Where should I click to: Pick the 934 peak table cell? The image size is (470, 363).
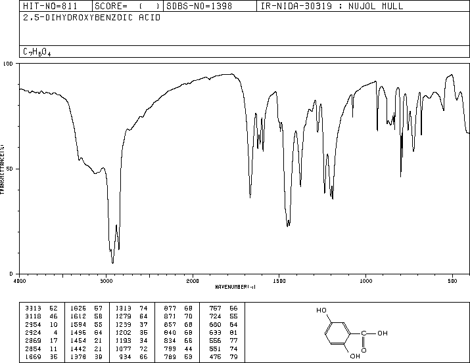point(126,356)
